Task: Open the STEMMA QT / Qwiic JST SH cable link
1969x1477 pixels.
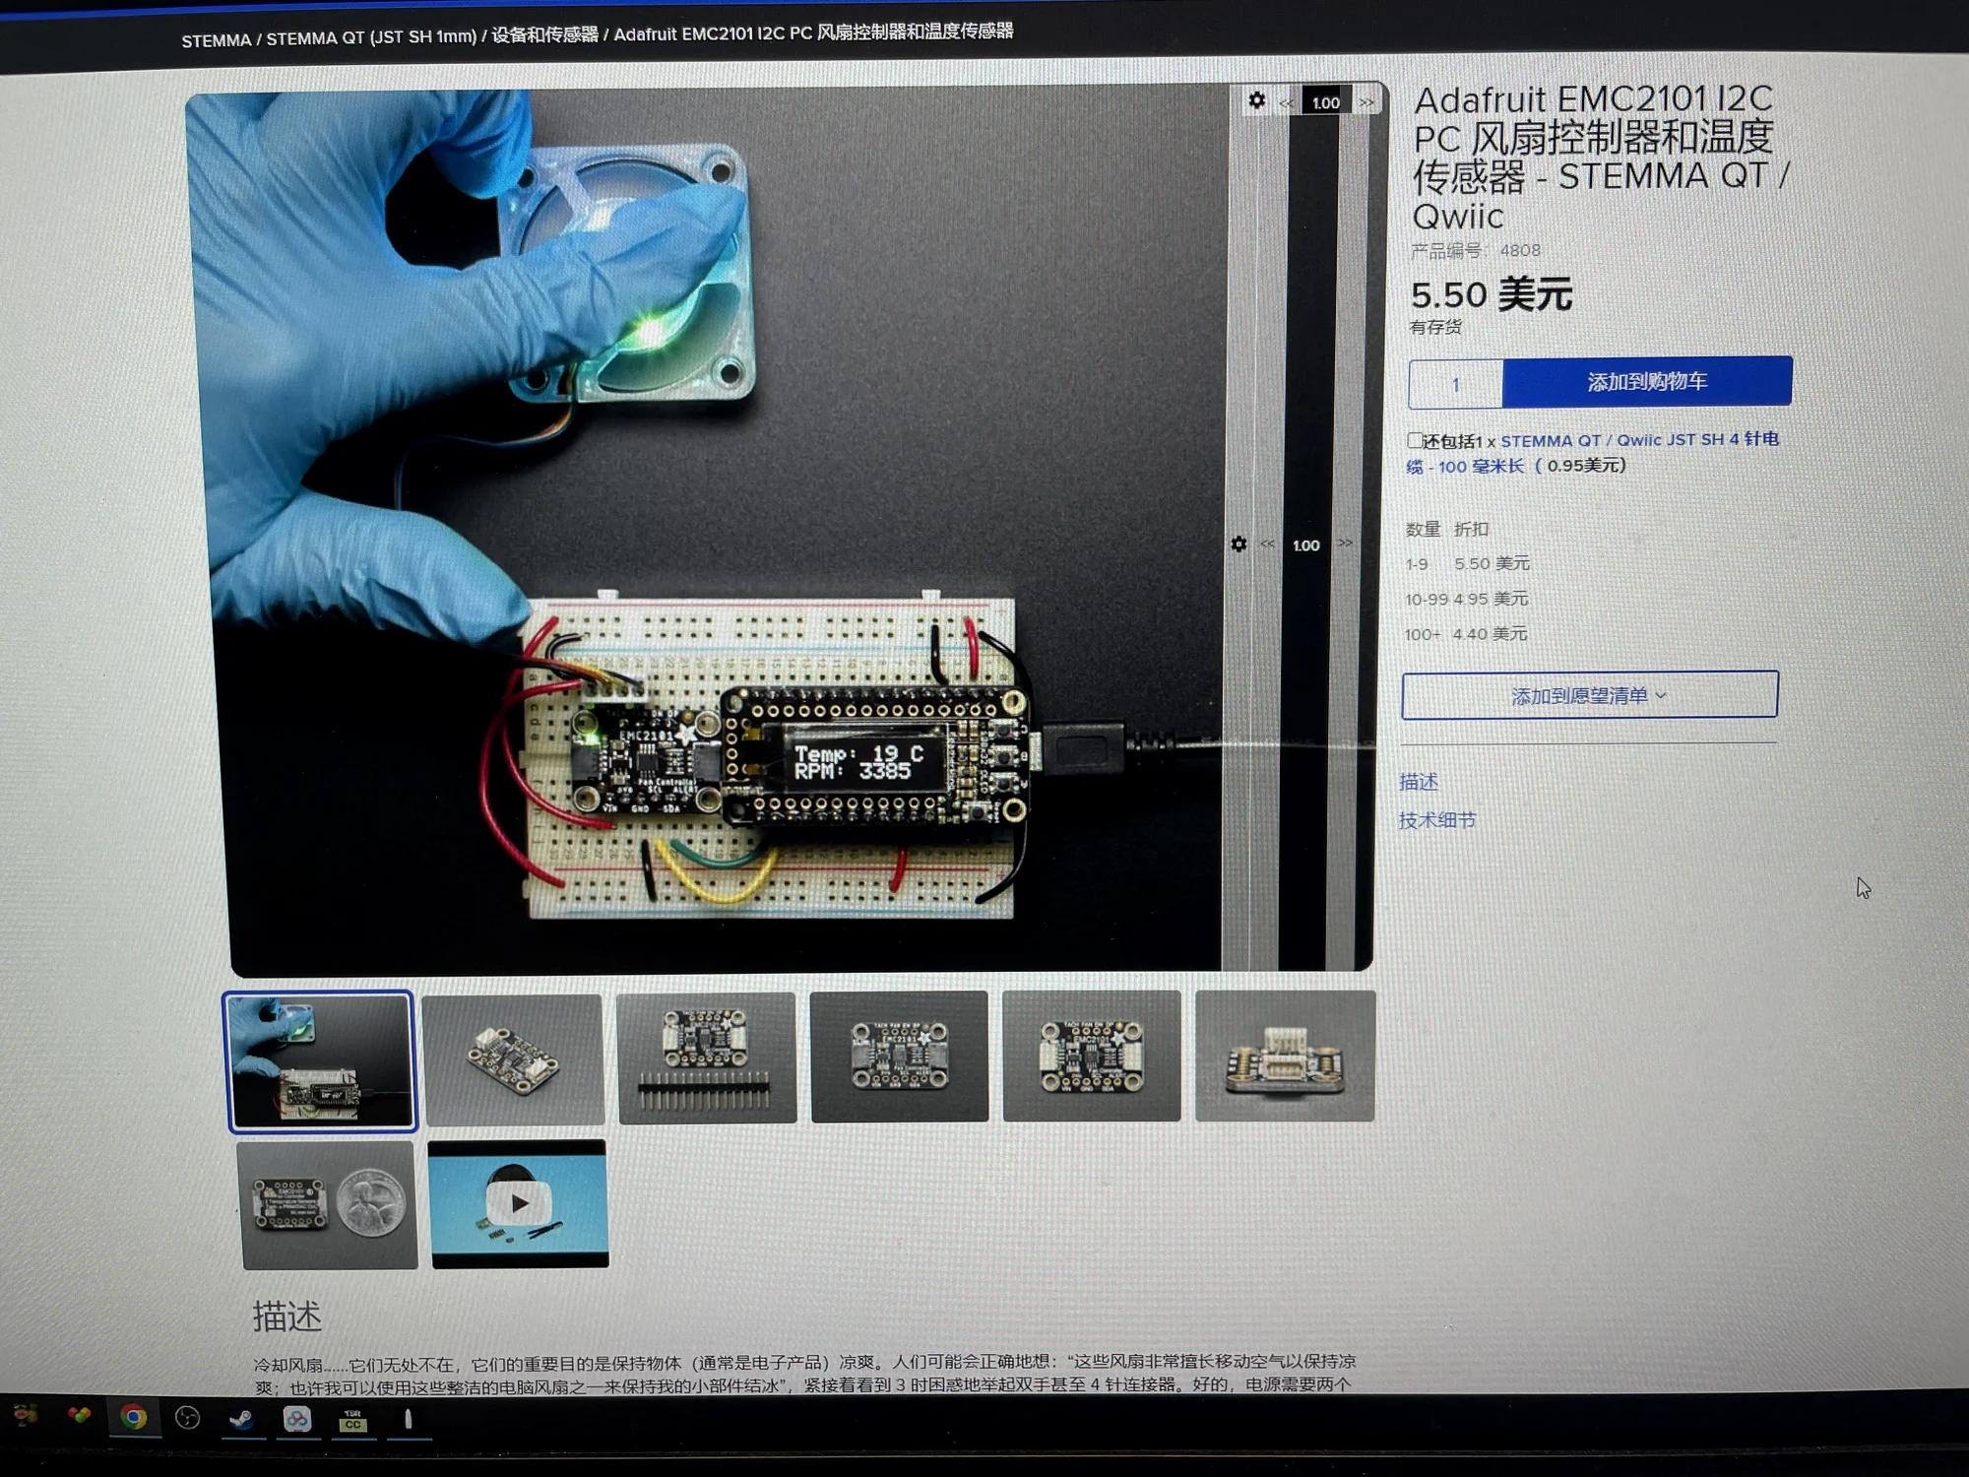Action: coord(1639,440)
